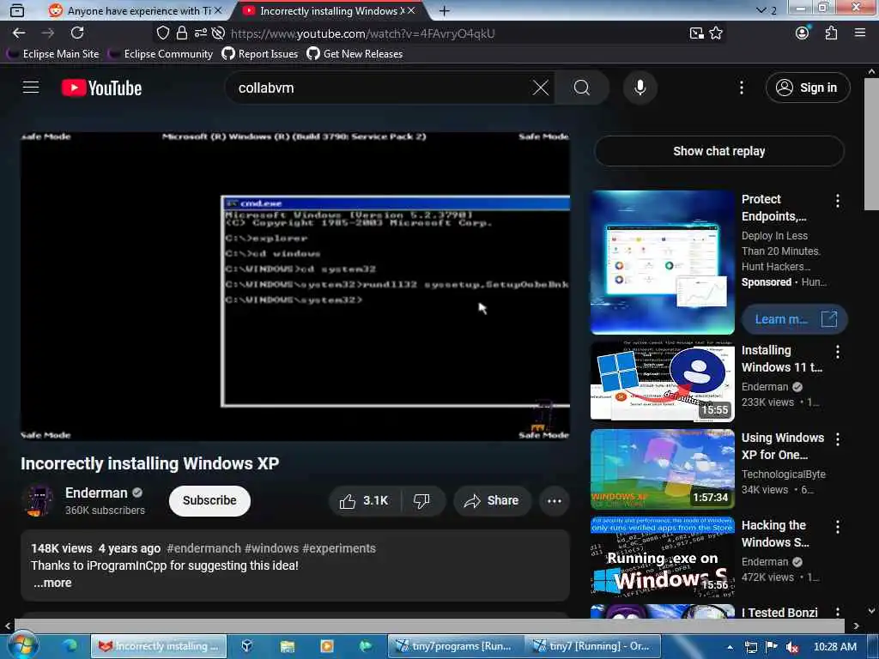Open Using Windows XP for One video thumbnail

tap(663, 469)
